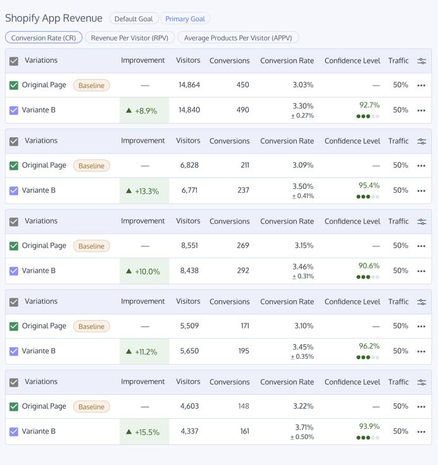This screenshot has width=438, height=465.
Task: Expand column options in the table showing 95.4% confidence
Action: click(422, 142)
